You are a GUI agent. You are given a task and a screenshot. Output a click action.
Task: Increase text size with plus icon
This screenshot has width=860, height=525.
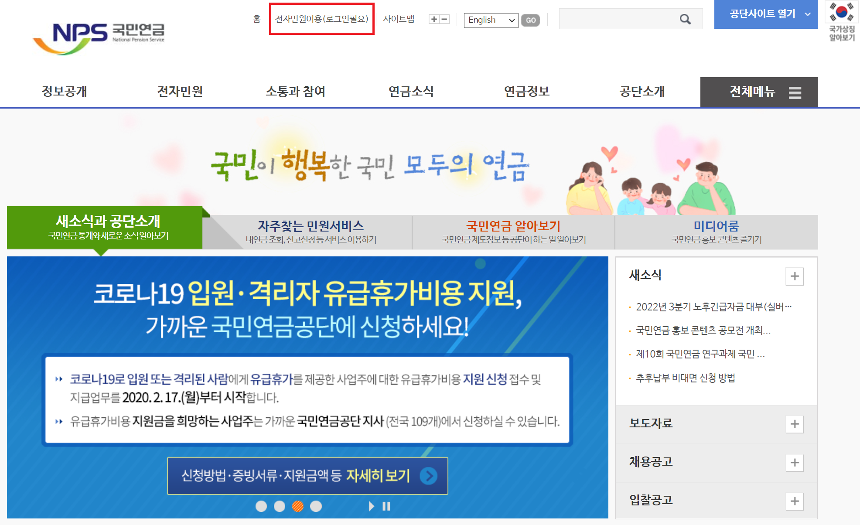[434, 19]
